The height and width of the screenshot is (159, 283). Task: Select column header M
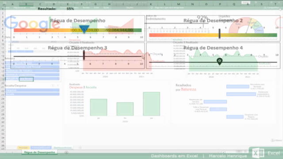[179, 4]
